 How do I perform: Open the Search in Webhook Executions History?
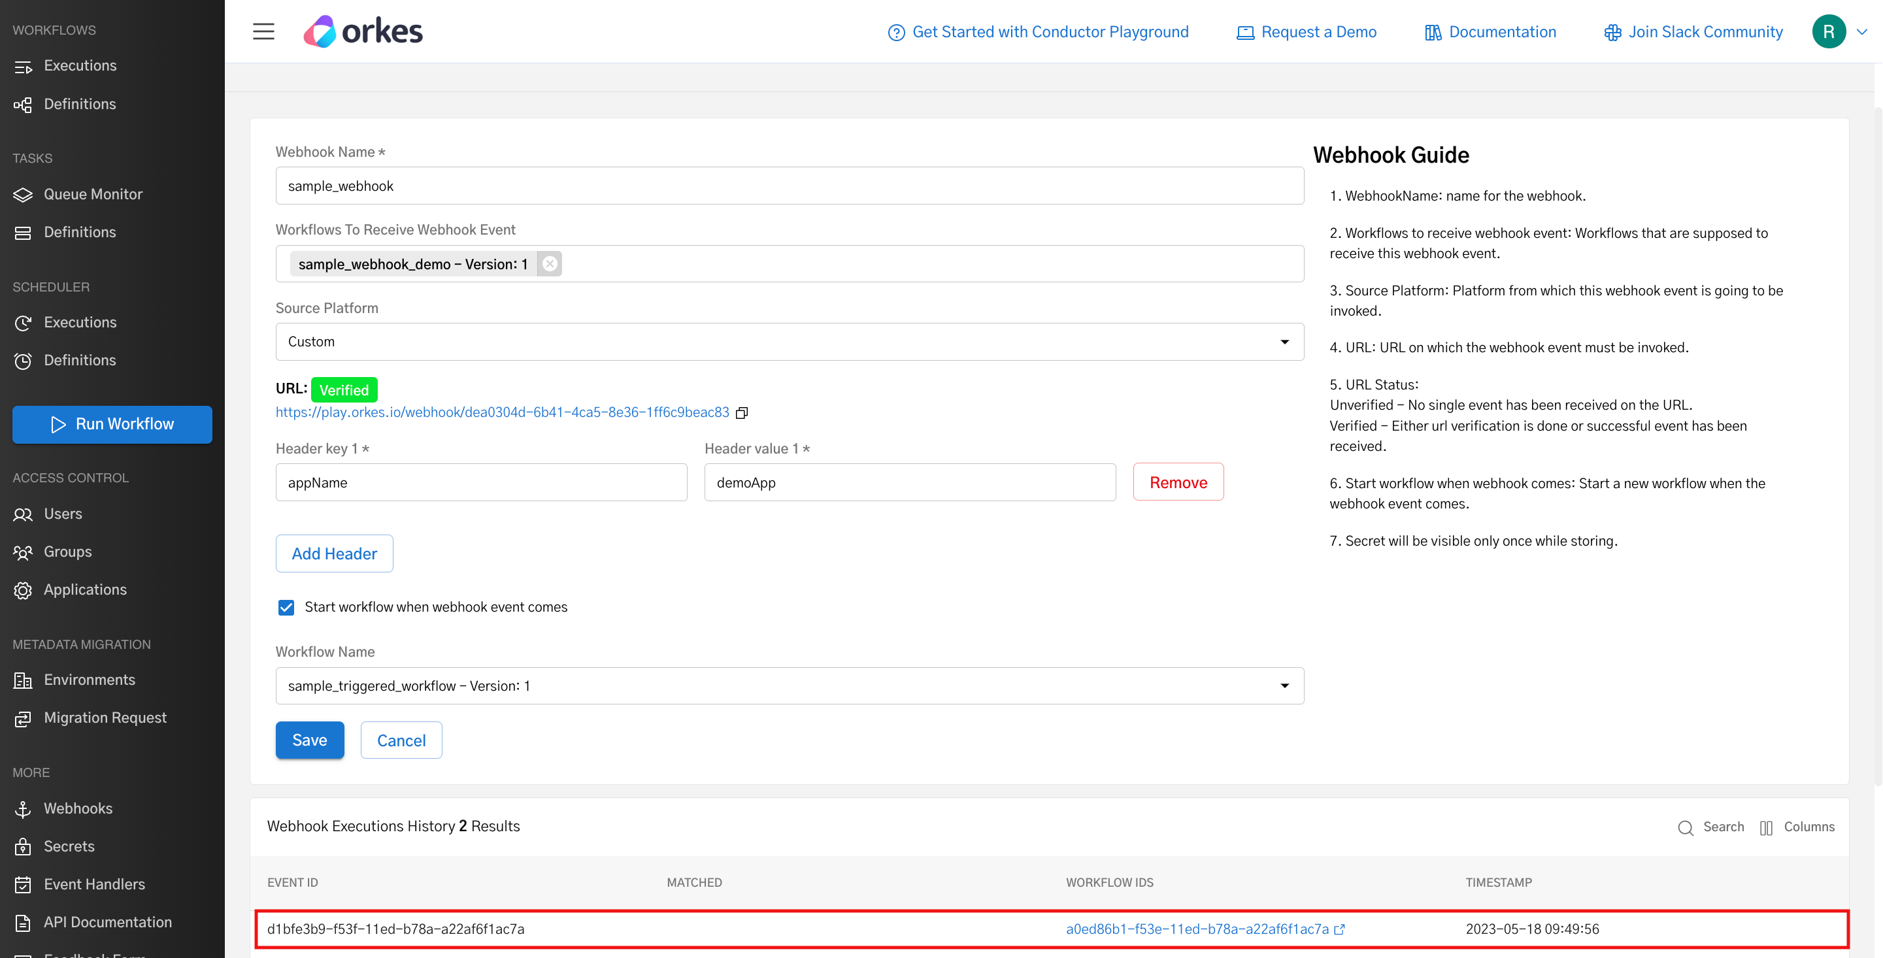tap(1710, 827)
